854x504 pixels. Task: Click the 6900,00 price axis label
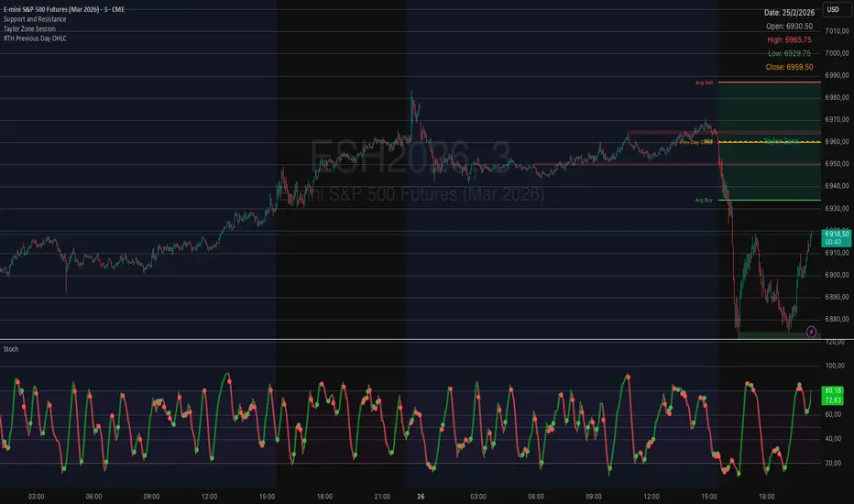pyautogui.click(x=837, y=275)
